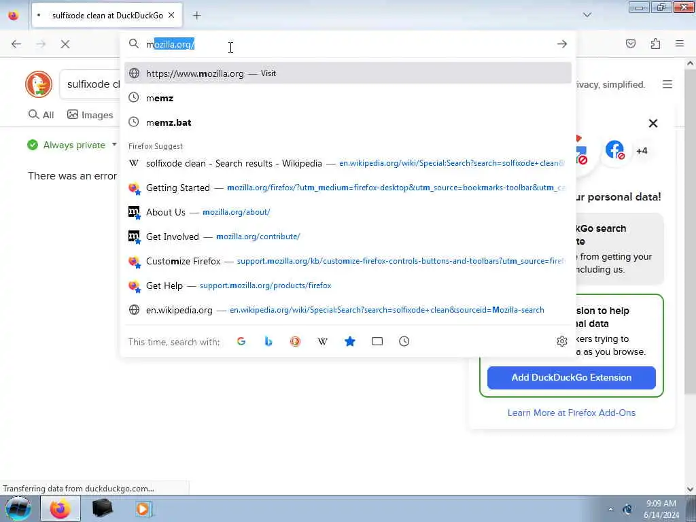Open the Firefox application menu hamburger
696x522 pixels.
click(680, 43)
